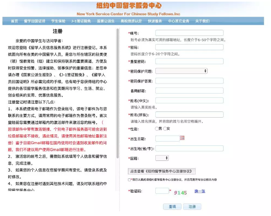Viewport: 271px width, 216px height.
Task: Focus the 验证码 verification code field
Action: tap(162, 191)
